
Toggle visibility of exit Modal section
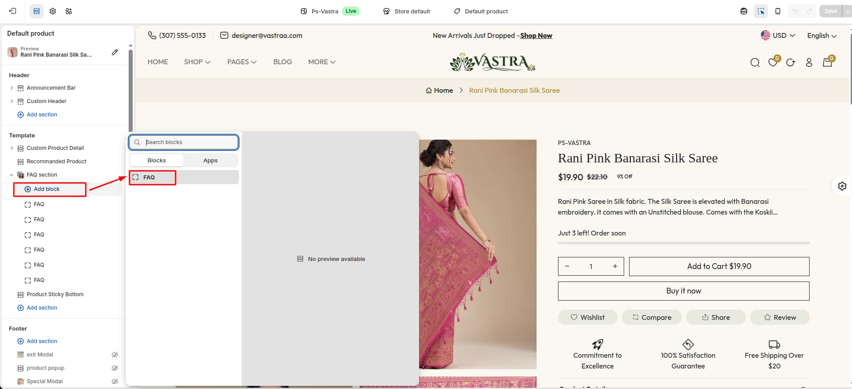point(115,355)
